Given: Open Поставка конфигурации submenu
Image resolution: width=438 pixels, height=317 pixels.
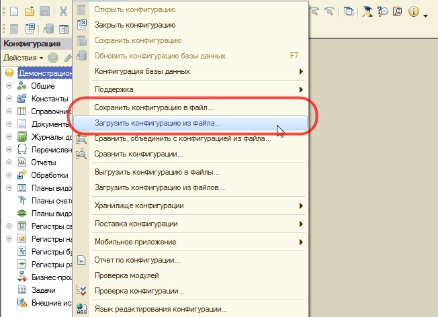Looking at the screenshot, I should 191,224.
